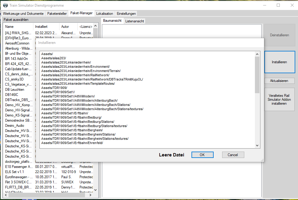Screen dimensions: 298x200
Task: Sort packages by the Installiert column header
Action: (46, 27)
